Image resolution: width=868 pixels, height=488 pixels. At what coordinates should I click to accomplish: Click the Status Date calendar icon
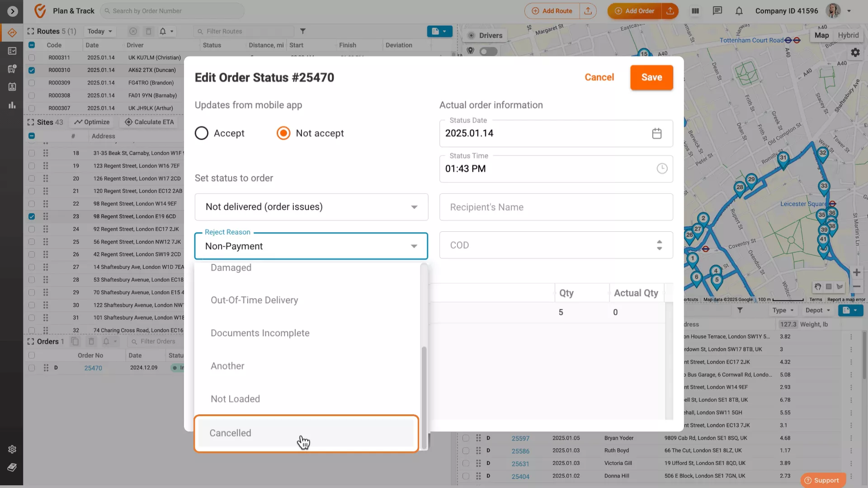click(656, 133)
